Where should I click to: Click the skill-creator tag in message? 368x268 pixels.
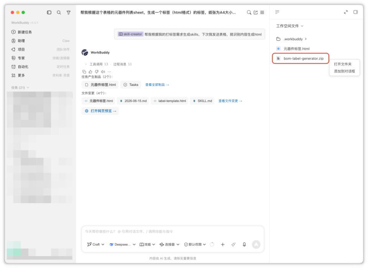pyautogui.click(x=130, y=34)
